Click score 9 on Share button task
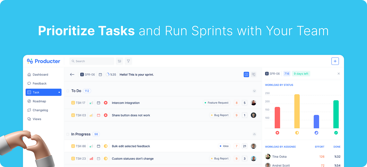The width and height of the screenshot is (367, 167). coord(237,115)
